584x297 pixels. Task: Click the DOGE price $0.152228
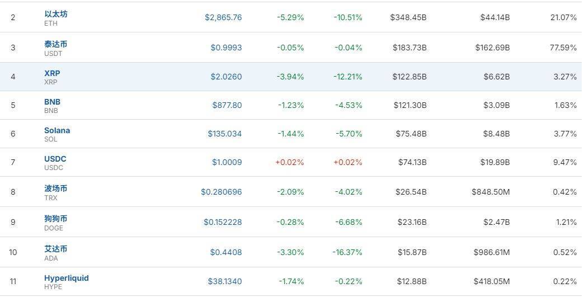coord(223,222)
